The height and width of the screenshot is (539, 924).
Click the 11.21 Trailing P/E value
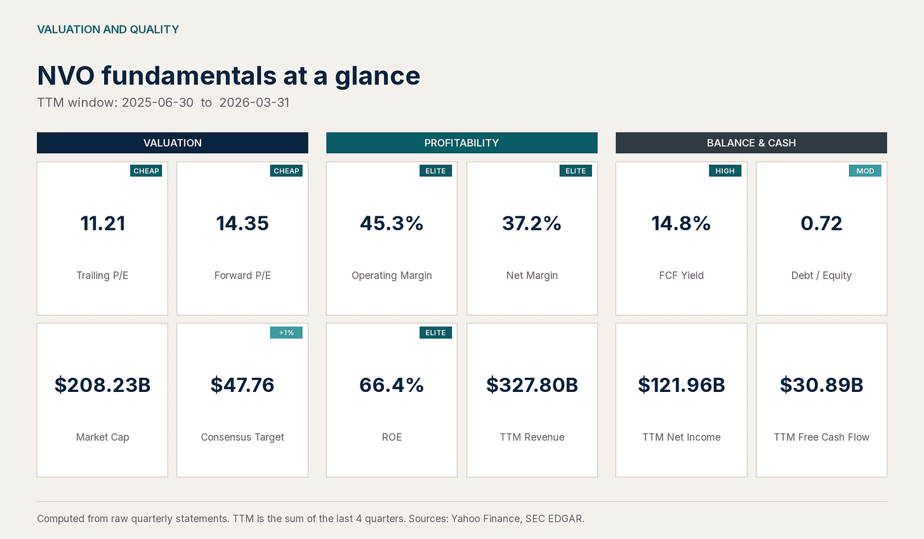coord(102,223)
